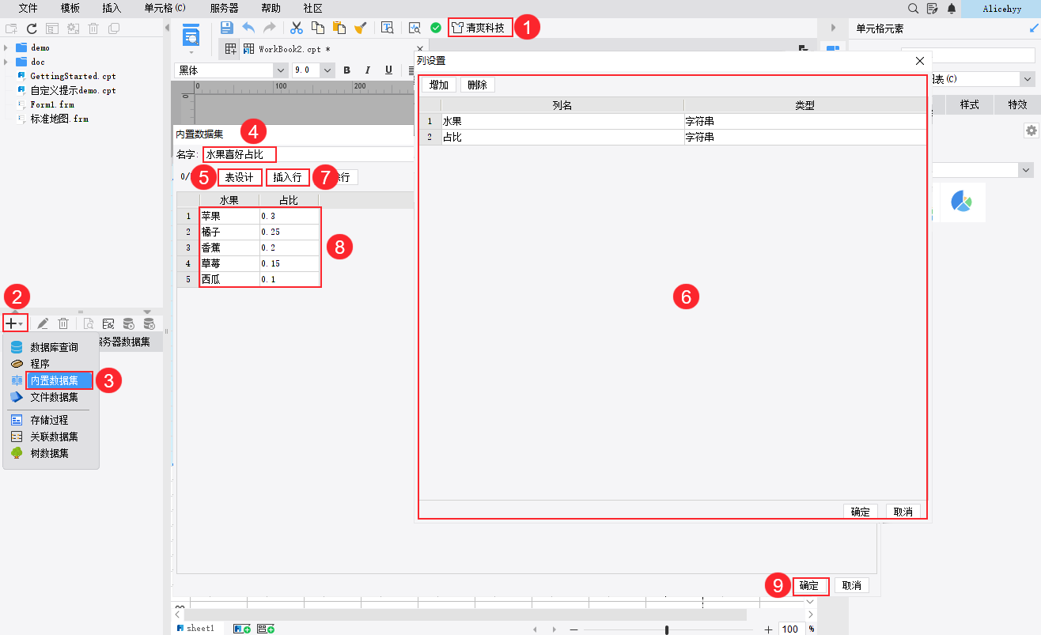Image resolution: width=1041 pixels, height=635 pixels.
Task: Click the refresh icon above the file tree
Action: pos(32,28)
